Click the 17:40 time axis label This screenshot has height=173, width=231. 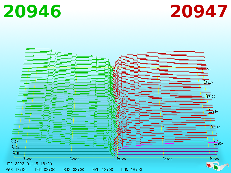[216, 127]
